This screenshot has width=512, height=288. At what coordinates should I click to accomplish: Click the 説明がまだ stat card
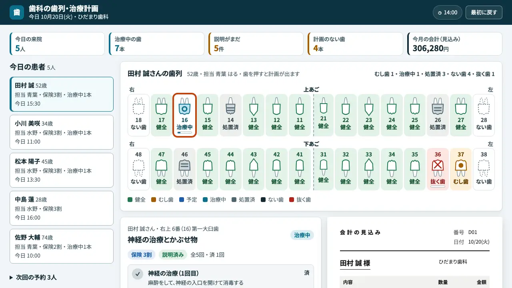[x=256, y=44]
